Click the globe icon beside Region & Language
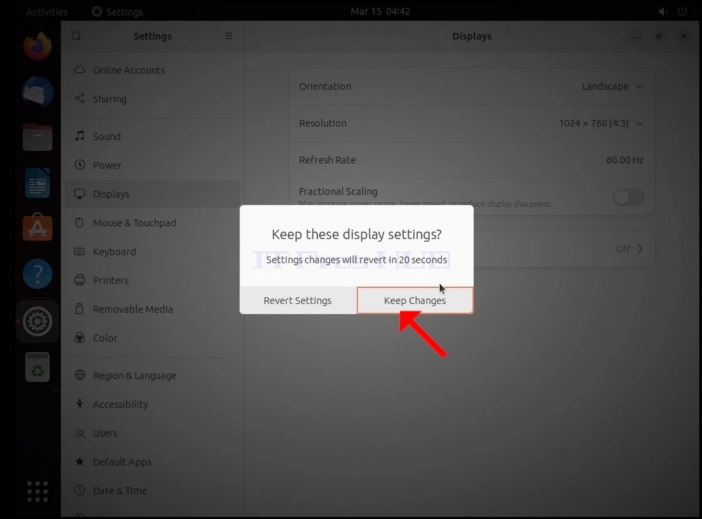 (80, 375)
